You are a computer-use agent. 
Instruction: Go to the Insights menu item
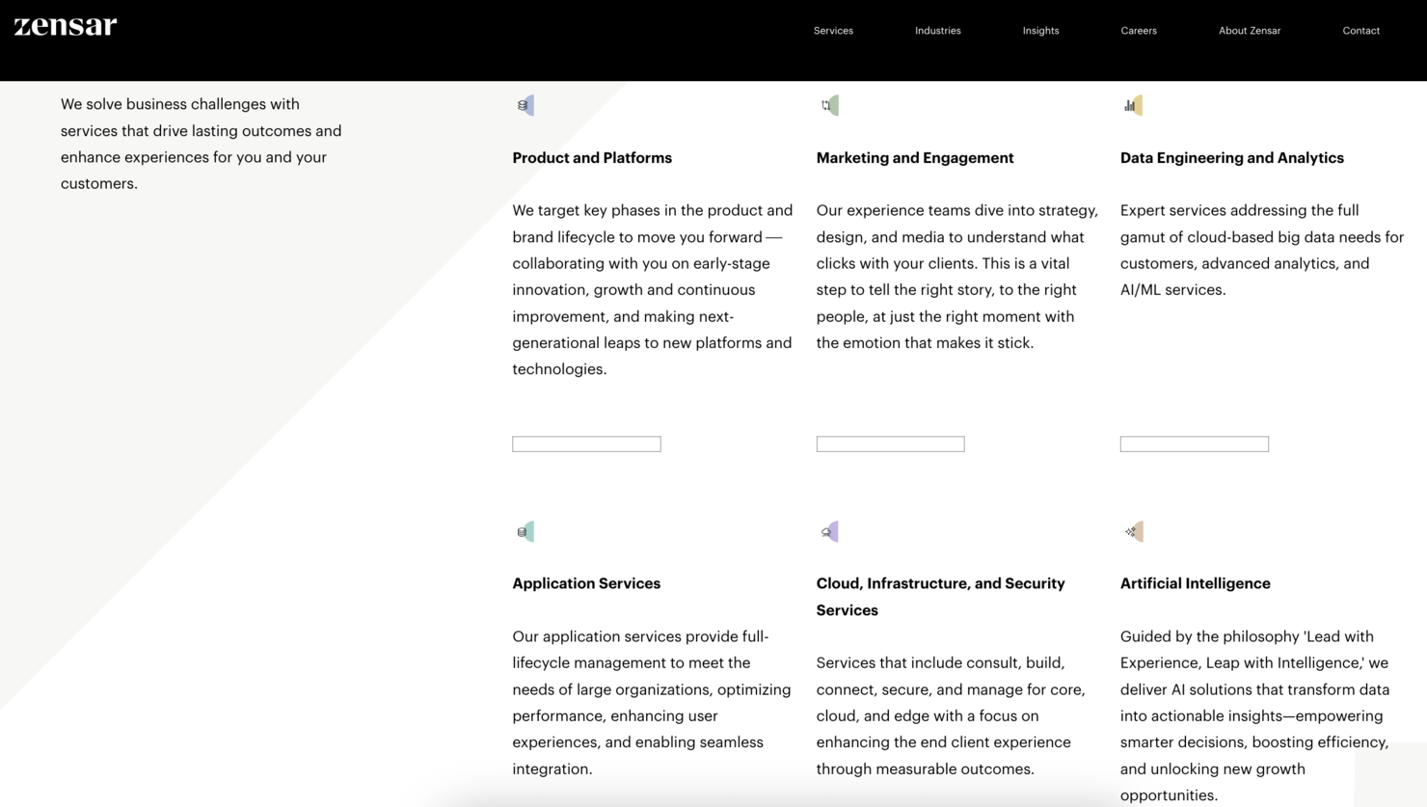click(x=1040, y=31)
